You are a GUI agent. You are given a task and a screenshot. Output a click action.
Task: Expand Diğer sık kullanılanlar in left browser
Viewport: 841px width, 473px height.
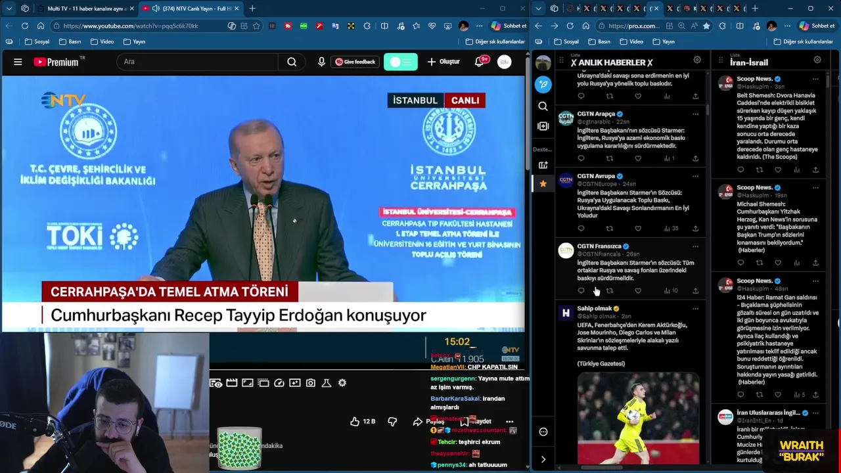(495, 41)
